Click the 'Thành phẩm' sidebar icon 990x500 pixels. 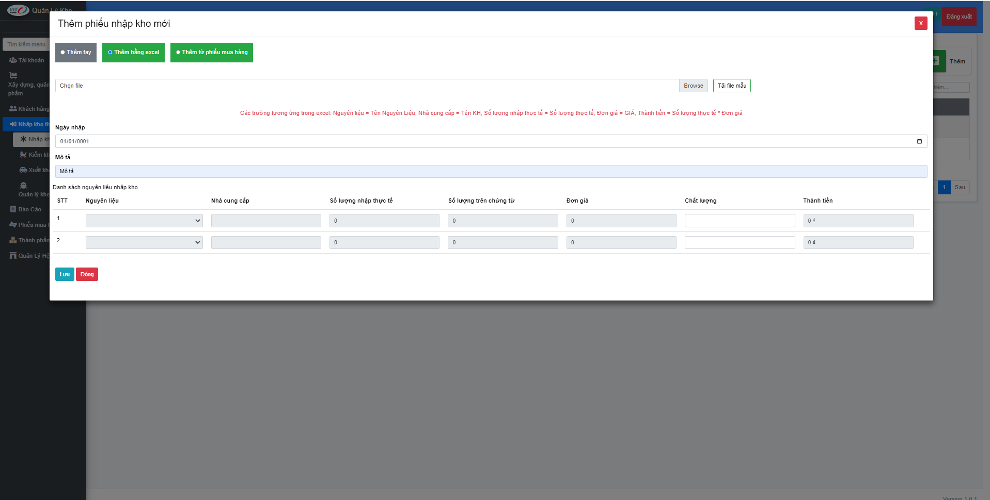click(x=13, y=240)
